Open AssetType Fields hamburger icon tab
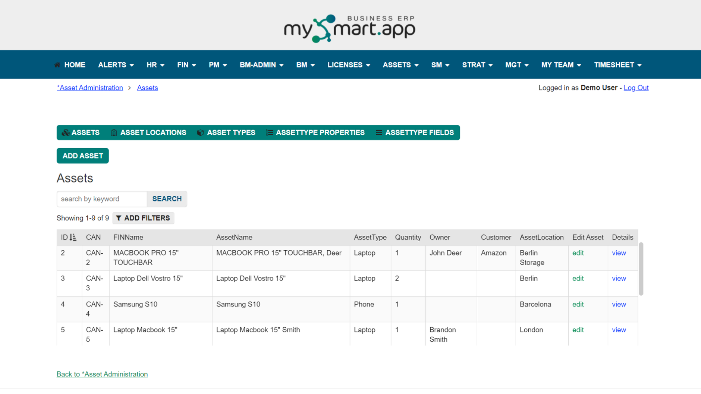 pos(415,133)
